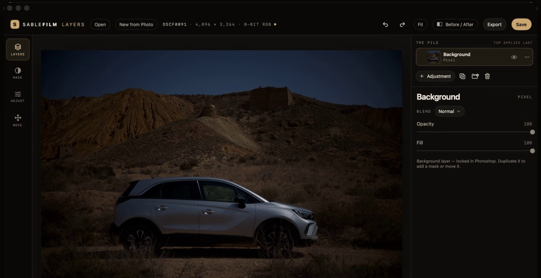
Task: Click the DSCF0091 file name text
Action: (x=175, y=24)
